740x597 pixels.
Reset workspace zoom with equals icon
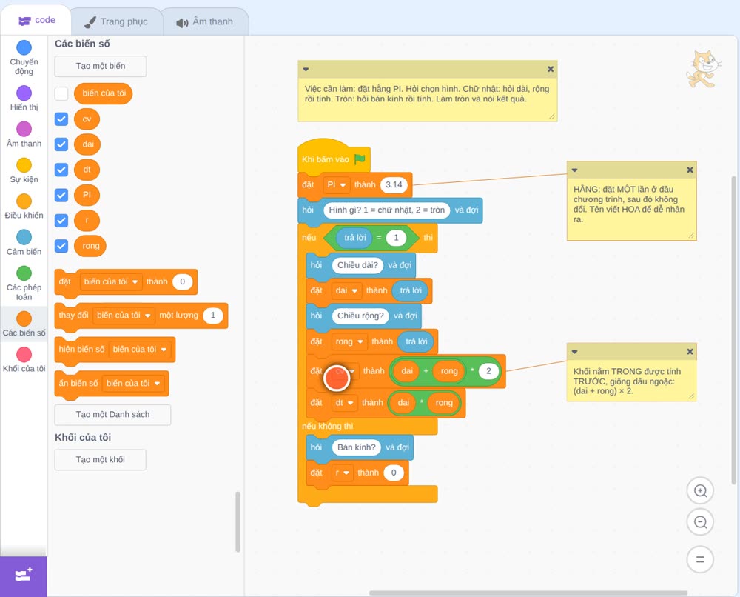coord(700,559)
